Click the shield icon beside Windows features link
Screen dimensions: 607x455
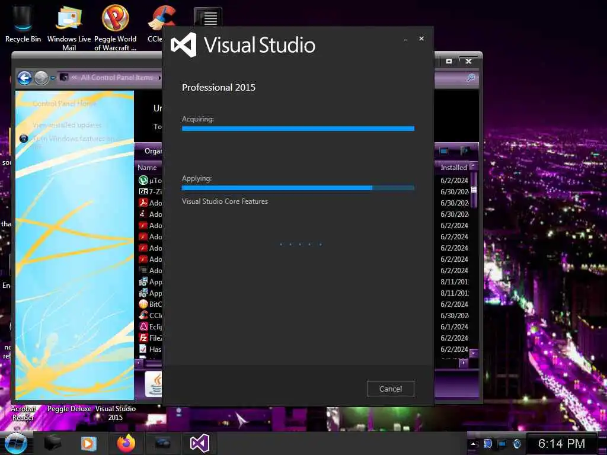point(24,139)
